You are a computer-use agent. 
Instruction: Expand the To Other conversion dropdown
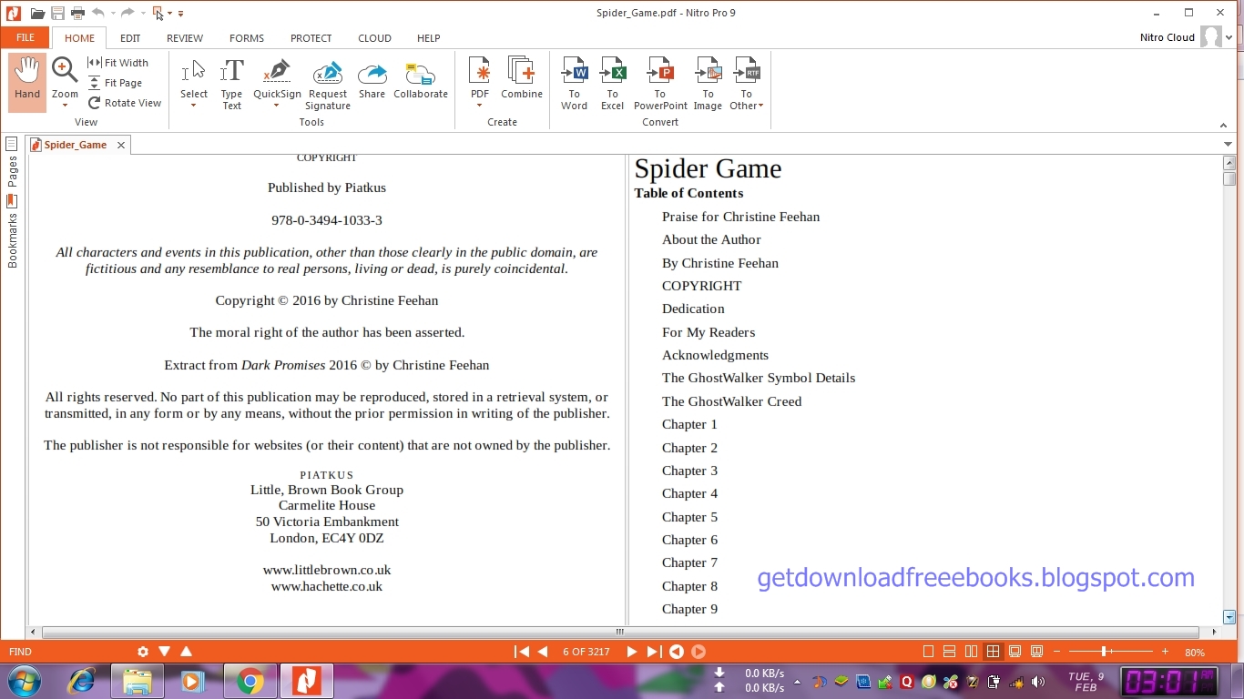click(760, 106)
